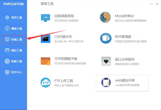Click the 精品工具 toolbox icon
Viewport: 161px width, 110px height.
(x=7, y=50)
